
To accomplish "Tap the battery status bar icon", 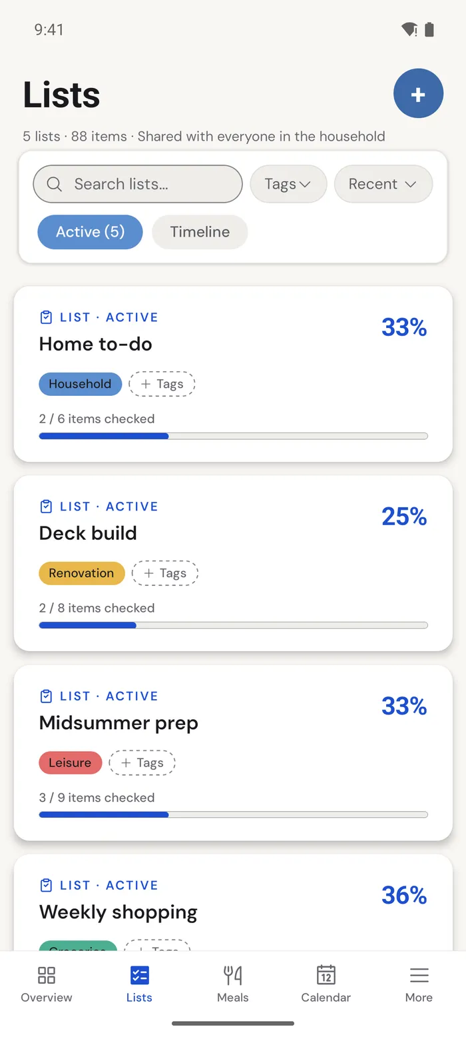I will (x=429, y=29).
